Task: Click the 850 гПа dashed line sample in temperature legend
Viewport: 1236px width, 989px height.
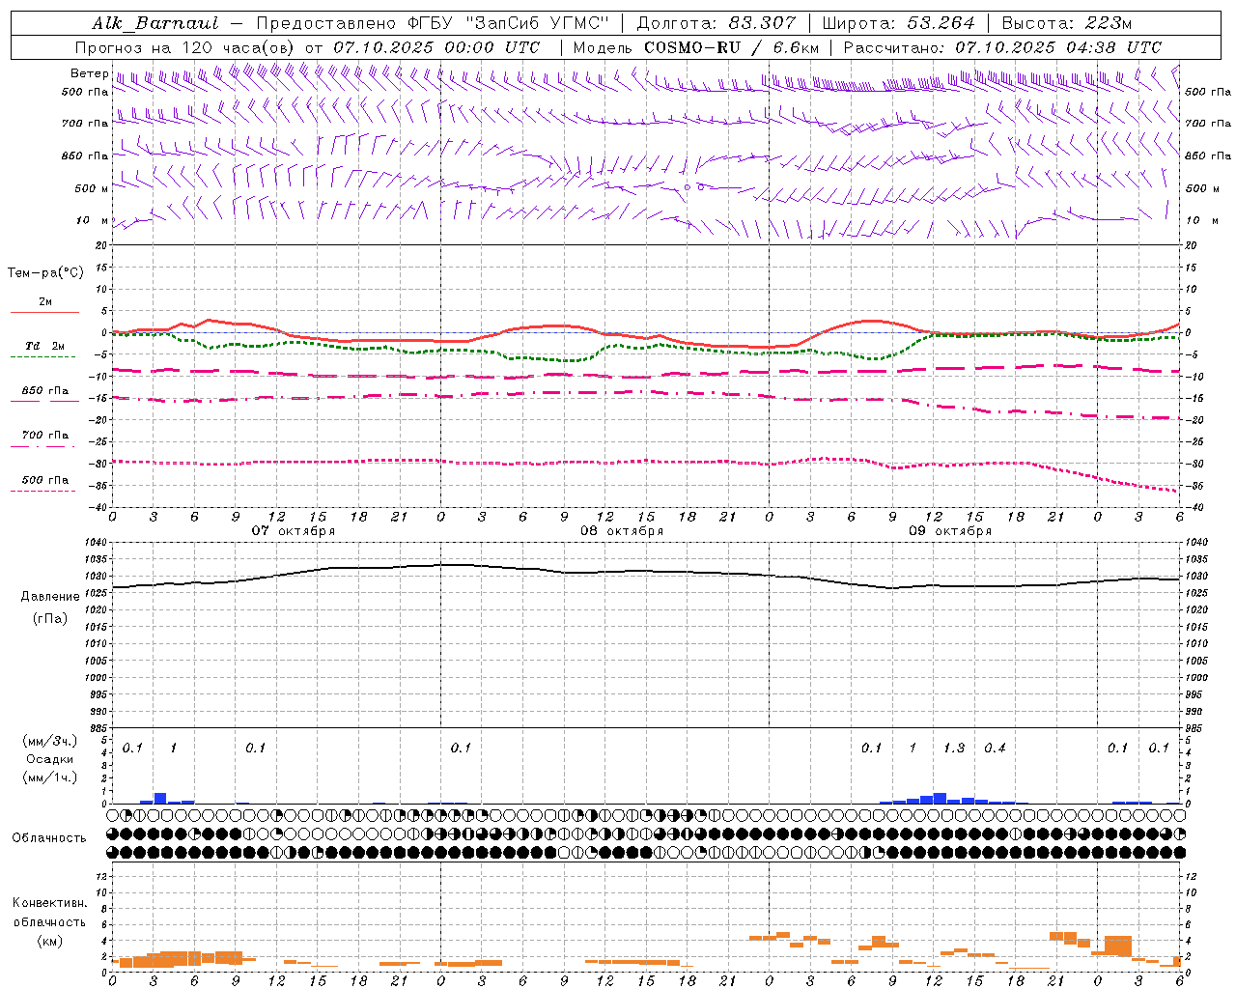Action: 44,401
